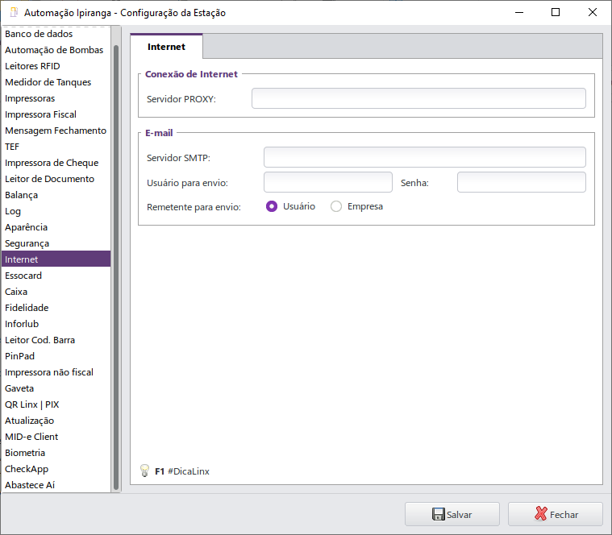The height and width of the screenshot is (535, 612).
Task: Open Fidelidade settings
Action: 56,308
